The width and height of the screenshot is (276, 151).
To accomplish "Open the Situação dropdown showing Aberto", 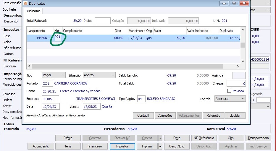I will (99, 75).
